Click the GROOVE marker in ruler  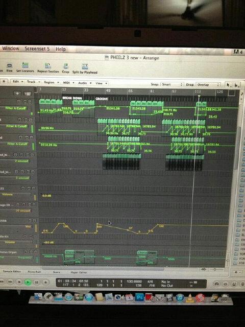[102, 99]
